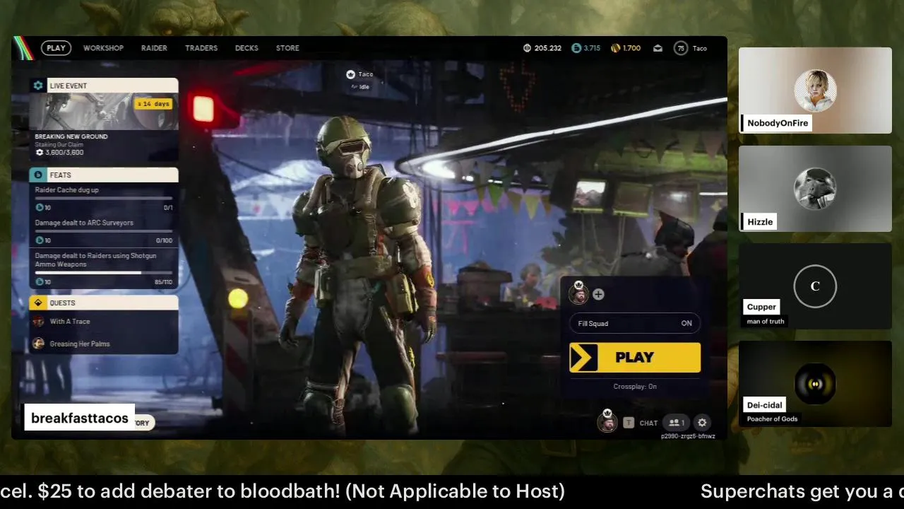This screenshot has height=509, width=904.
Task: Click the session ID p2990-zrgz6-bfnwz text
Action: [688, 436]
